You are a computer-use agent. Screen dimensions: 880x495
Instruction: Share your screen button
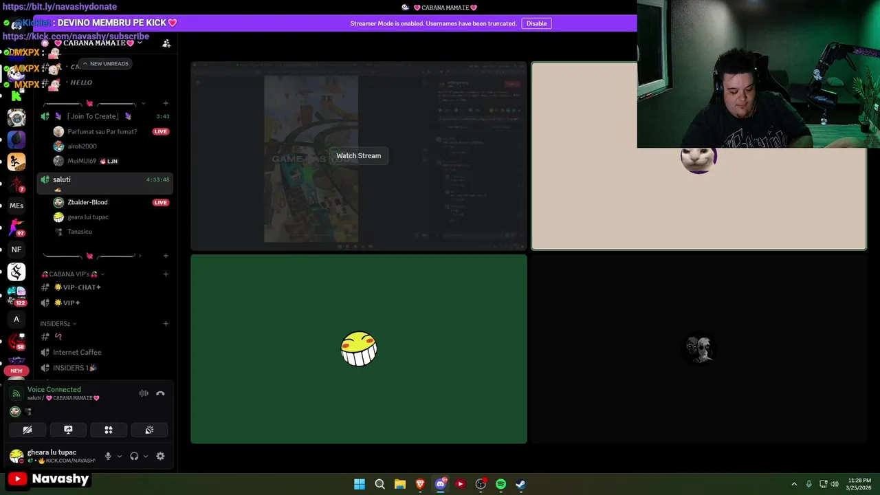68,430
